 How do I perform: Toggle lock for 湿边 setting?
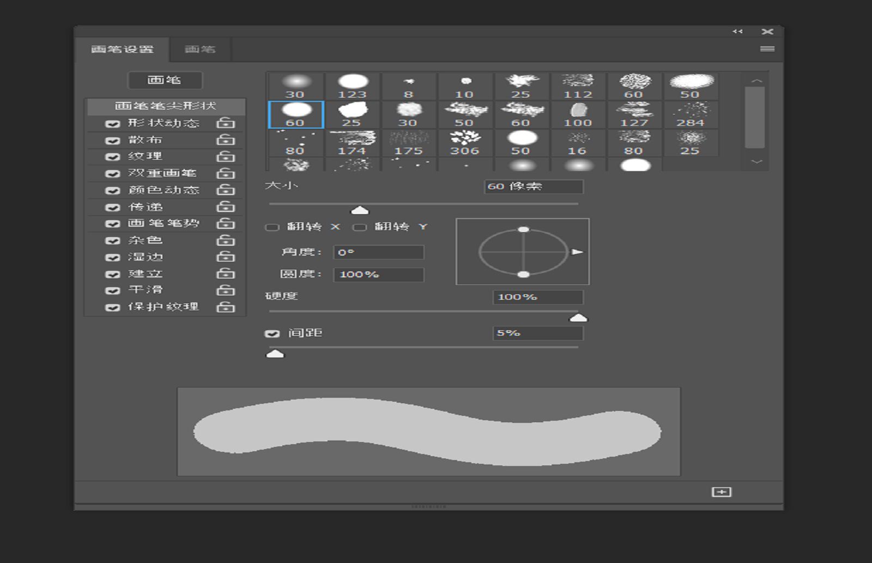pos(226,257)
